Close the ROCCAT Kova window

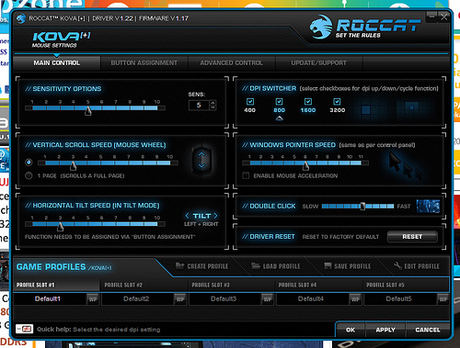pyautogui.click(x=443, y=17)
